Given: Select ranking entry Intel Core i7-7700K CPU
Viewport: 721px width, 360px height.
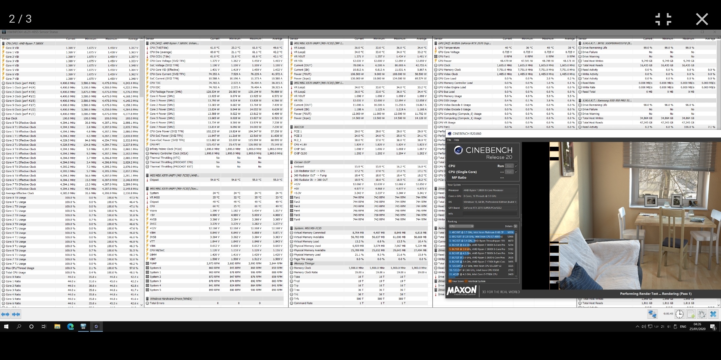Looking at the screenshot, I should pyautogui.click(x=482, y=274).
